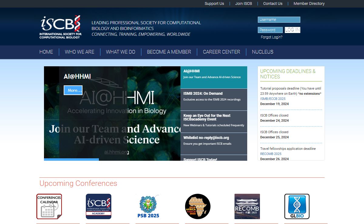Click the More… button on AI@HHMI slide

point(73,90)
